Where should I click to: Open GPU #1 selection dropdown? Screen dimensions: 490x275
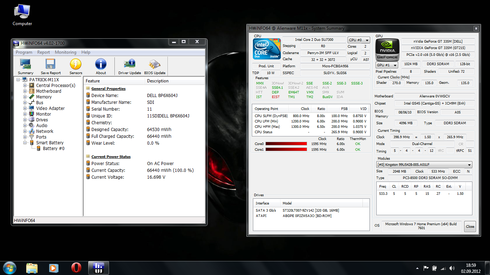click(x=387, y=65)
